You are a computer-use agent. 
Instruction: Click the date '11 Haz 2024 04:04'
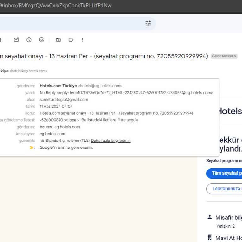click(x=56, y=106)
